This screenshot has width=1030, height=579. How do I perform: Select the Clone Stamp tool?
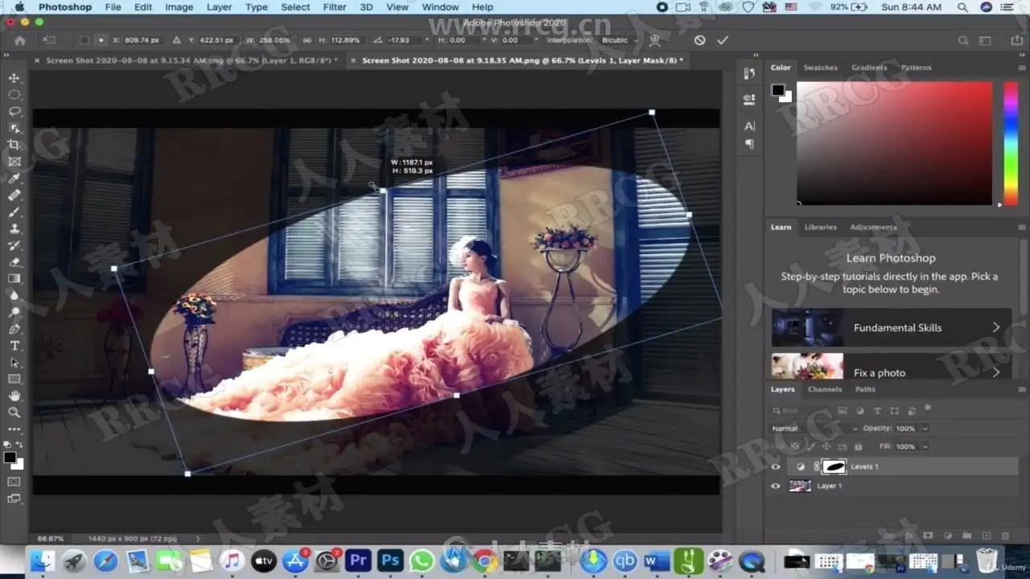pyautogui.click(x=14, y=228)
